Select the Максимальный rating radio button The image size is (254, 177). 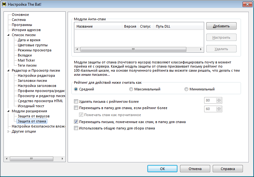click(131, 89)
